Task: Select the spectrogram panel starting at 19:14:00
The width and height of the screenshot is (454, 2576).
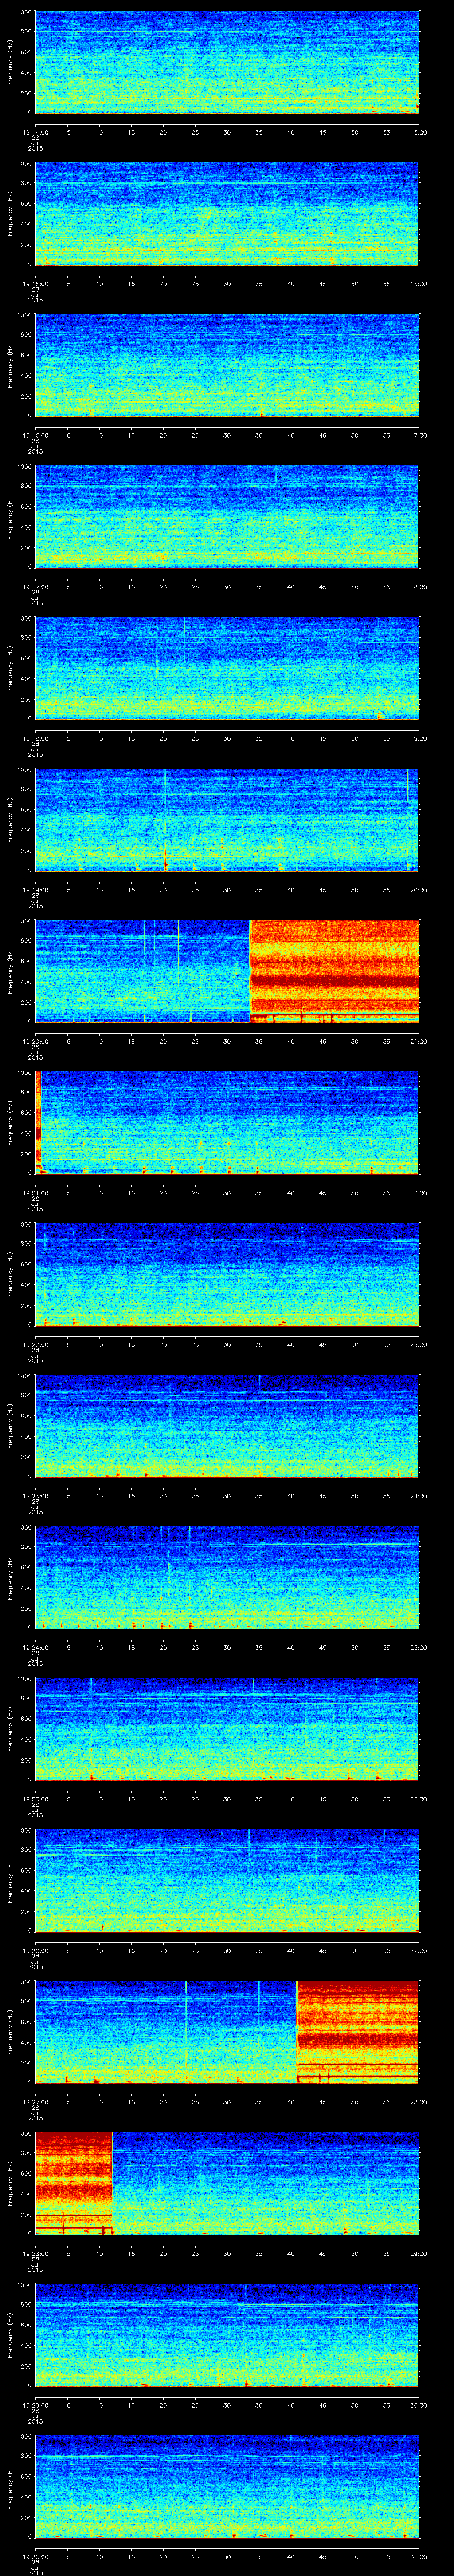Action: point(227,62)
